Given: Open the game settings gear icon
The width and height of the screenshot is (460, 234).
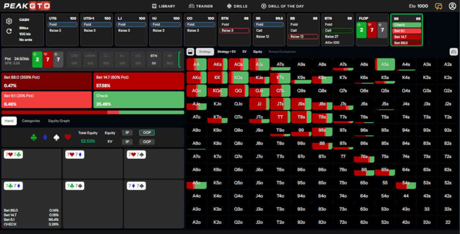Looking at the screenshot, I should pos(9,21).
